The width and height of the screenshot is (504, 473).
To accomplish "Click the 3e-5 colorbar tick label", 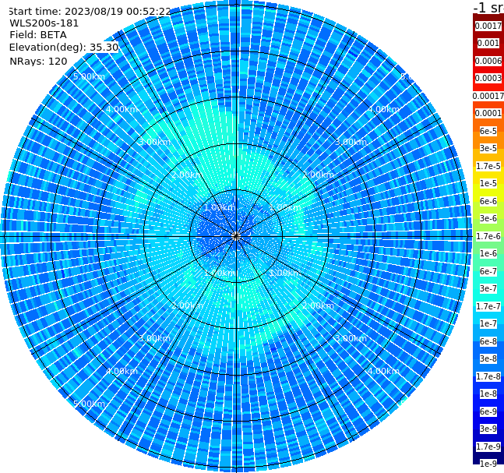I will (488, 148).
